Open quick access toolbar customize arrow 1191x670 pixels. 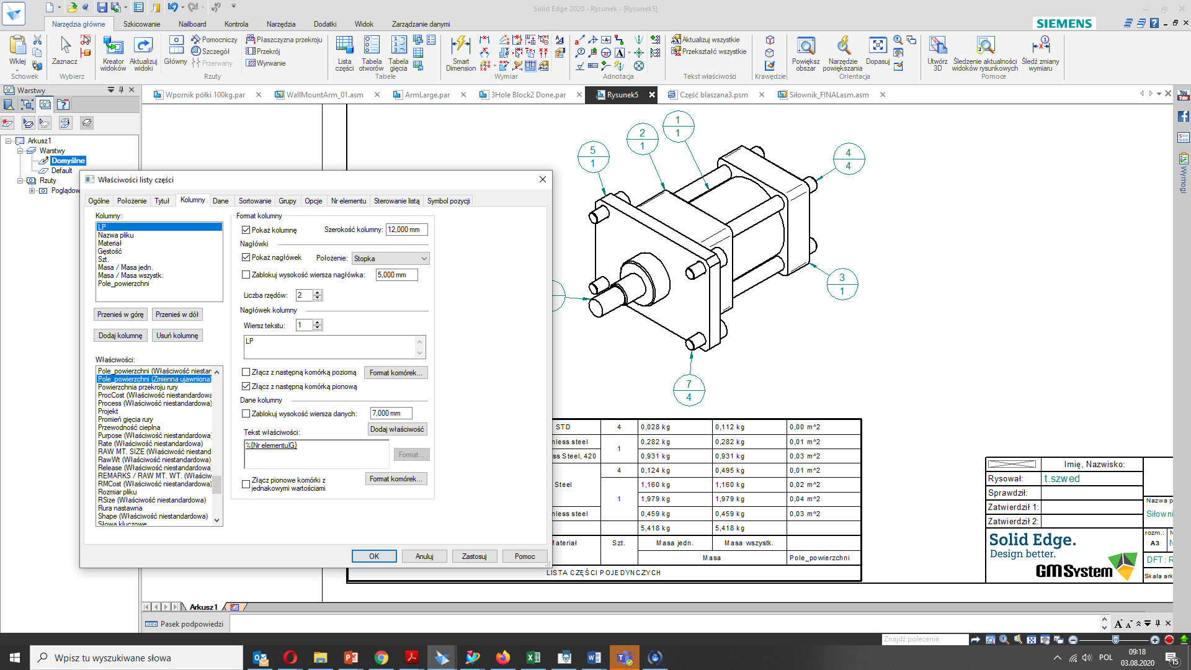234,7
